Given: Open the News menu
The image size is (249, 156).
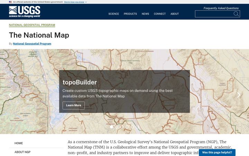Looking at the screenshot, I should [145, 14].
